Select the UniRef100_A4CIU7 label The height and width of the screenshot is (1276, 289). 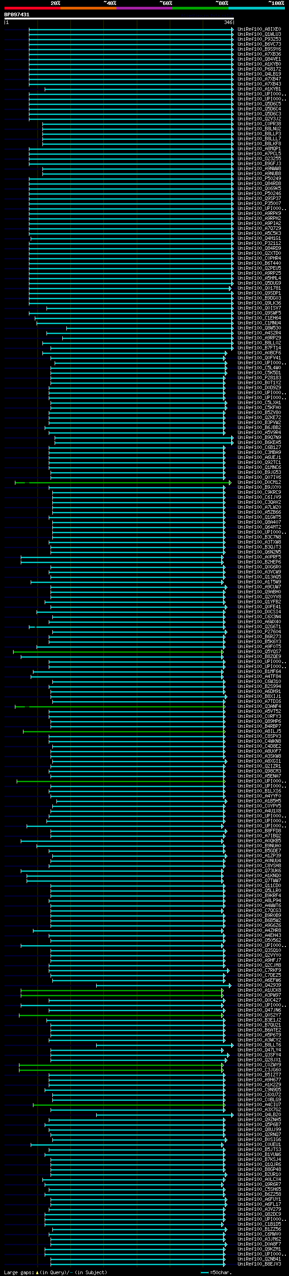point(259,1104)
